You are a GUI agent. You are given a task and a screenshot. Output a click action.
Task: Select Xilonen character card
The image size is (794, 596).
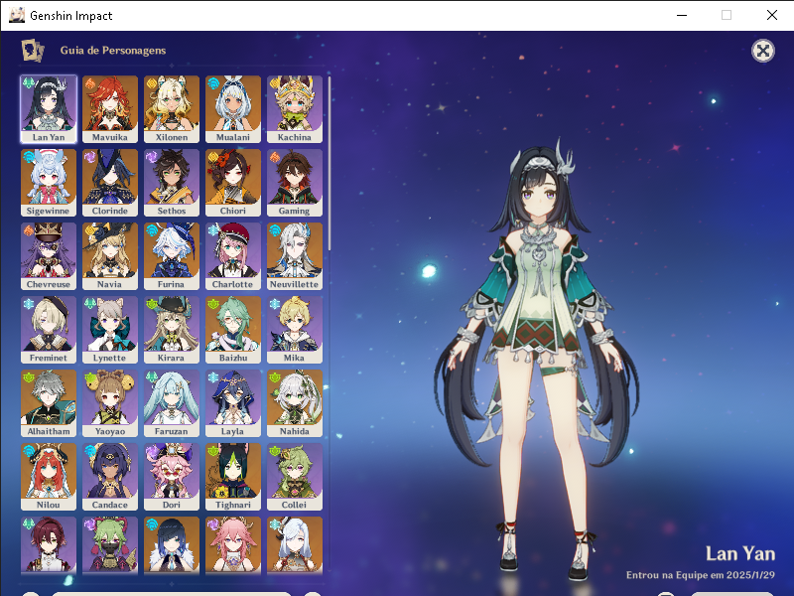tap(172, 108)
